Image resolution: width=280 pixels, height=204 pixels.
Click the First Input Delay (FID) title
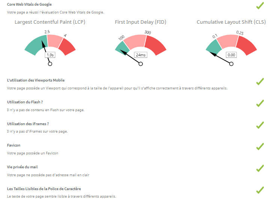140,22
